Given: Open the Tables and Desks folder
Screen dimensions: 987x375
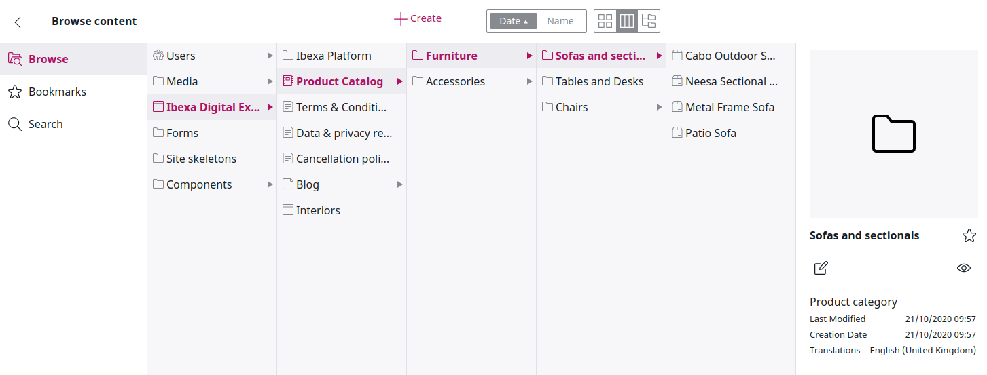Looking at the screenshot, I should coord(599,81).
